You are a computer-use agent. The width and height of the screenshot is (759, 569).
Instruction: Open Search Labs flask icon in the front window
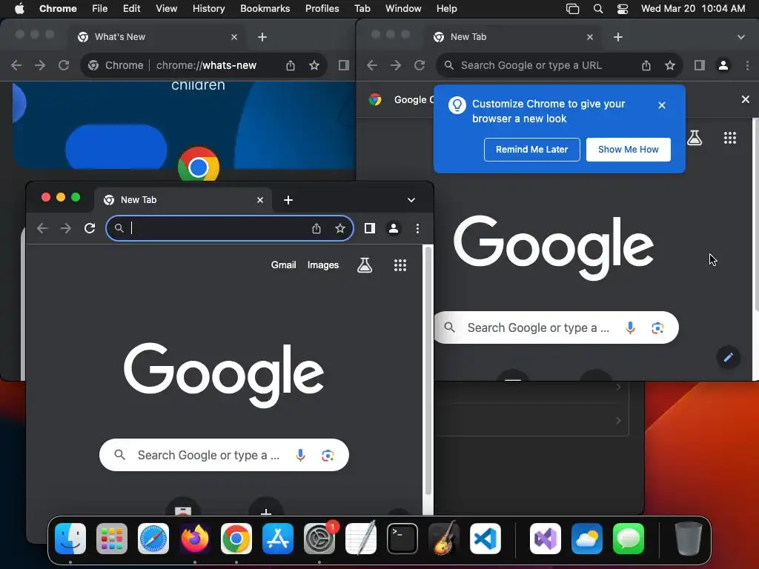pyautogui.click(x=365, y=265)
